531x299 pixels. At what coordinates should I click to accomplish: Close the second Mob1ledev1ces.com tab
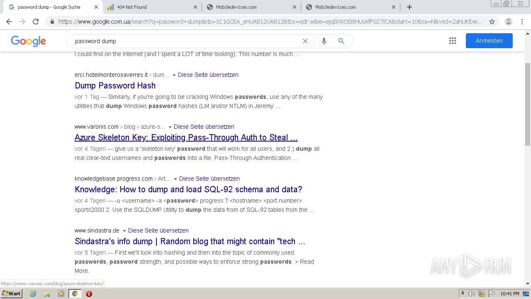tap(394, 7)
